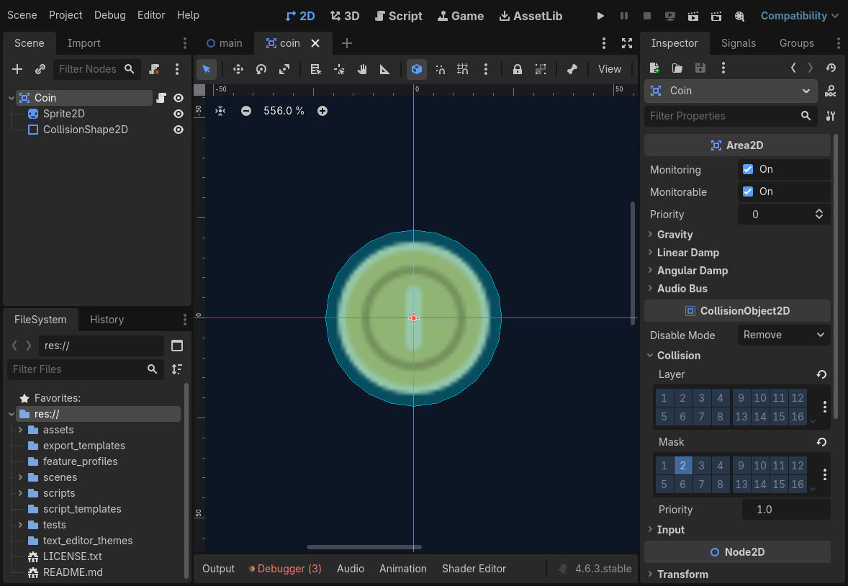Activate the Rotate Mode tool
This screenshot has height=586, width=848.
261,69
